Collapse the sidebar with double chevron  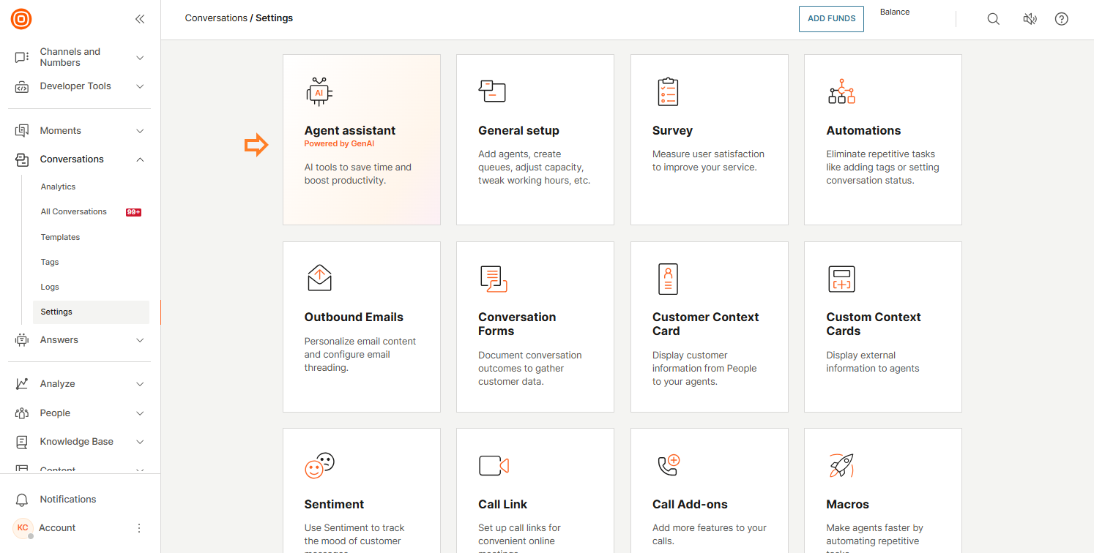140,19
